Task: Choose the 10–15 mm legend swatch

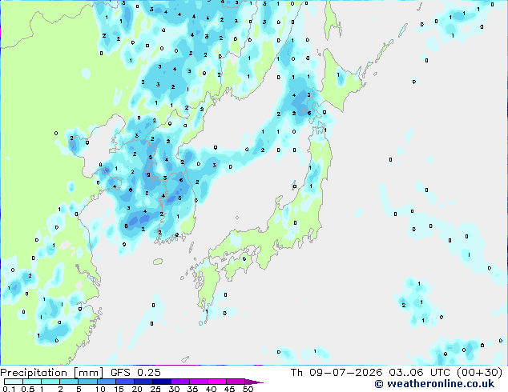Action: coord(107,382)
